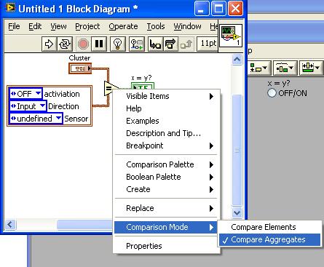Open the Operate menu
This screenshot has width=324, height=267.
[x=123, y=26]
